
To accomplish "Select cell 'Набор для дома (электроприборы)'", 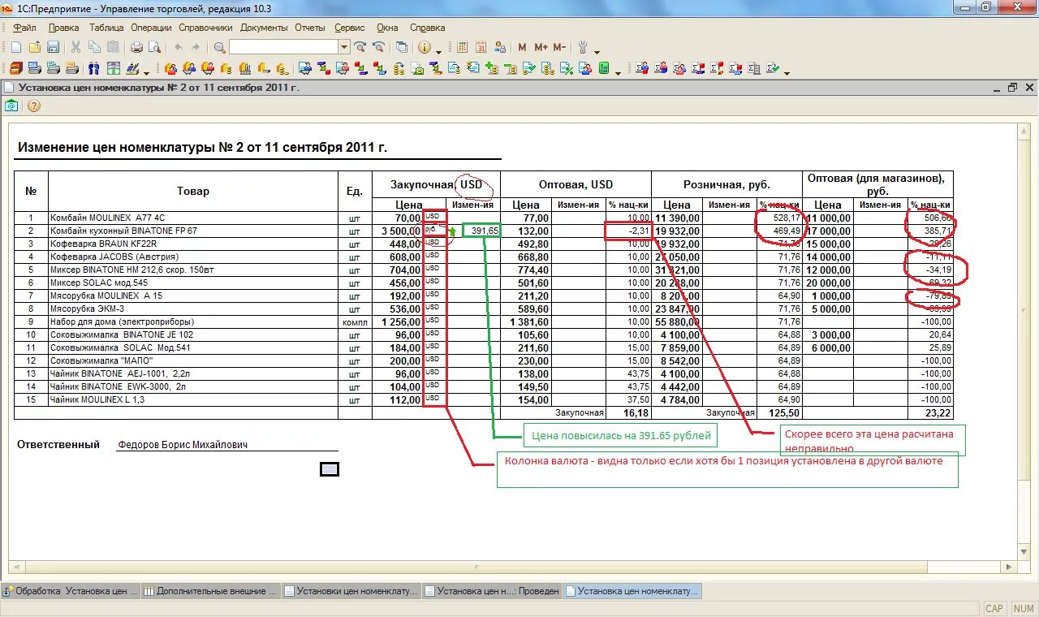I will (x=192, y=321).
